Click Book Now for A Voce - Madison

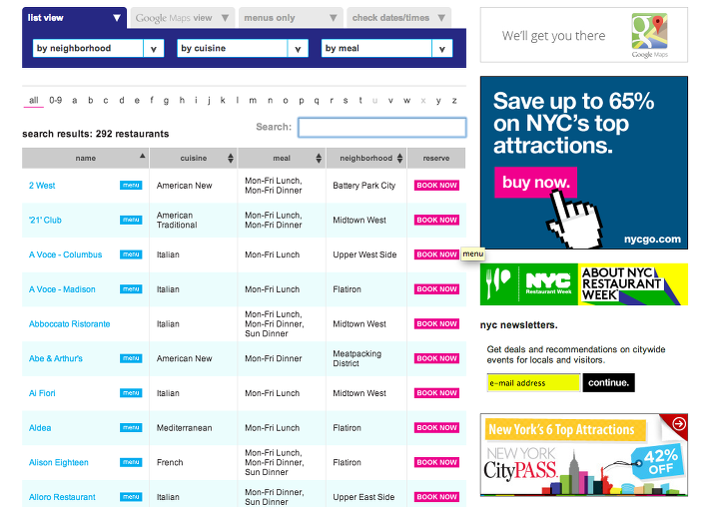pos(436,289)
